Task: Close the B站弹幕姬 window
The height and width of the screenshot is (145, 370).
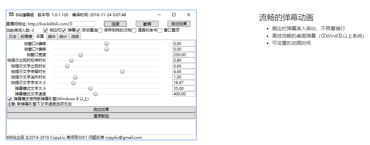Action: 189,15
